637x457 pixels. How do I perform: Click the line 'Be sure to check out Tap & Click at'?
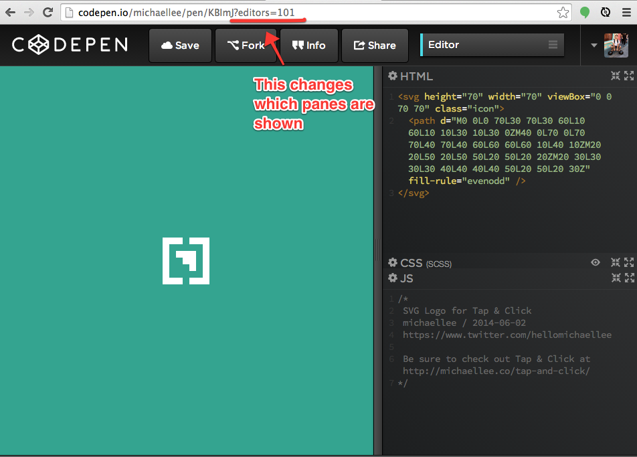(x=496, y=359)
